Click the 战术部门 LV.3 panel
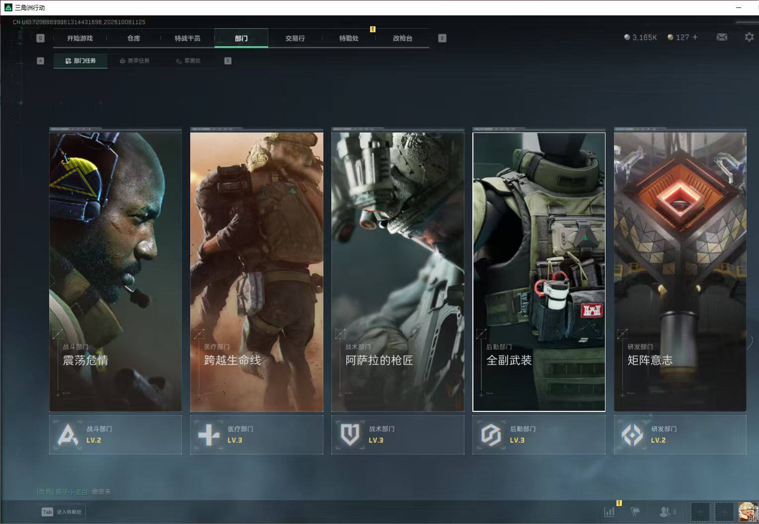The image size is (759, 524). (397, 435)
